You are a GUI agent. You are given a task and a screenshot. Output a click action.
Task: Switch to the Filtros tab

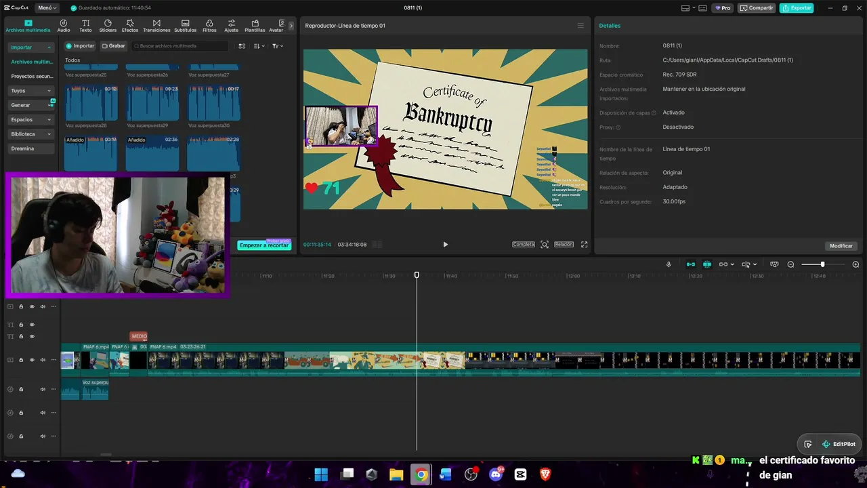pyautogui.click(x=209, y=26)
